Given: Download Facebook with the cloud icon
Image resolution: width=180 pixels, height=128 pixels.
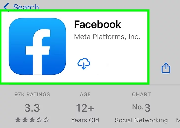Looking at the screenshot, I should 84,64.
